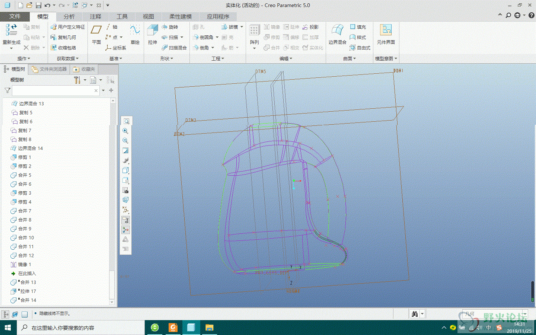The width and height of the screenshot is (536, 335).
Task: Open the 样式 (Style) surface tool
Action: (358, 37)
